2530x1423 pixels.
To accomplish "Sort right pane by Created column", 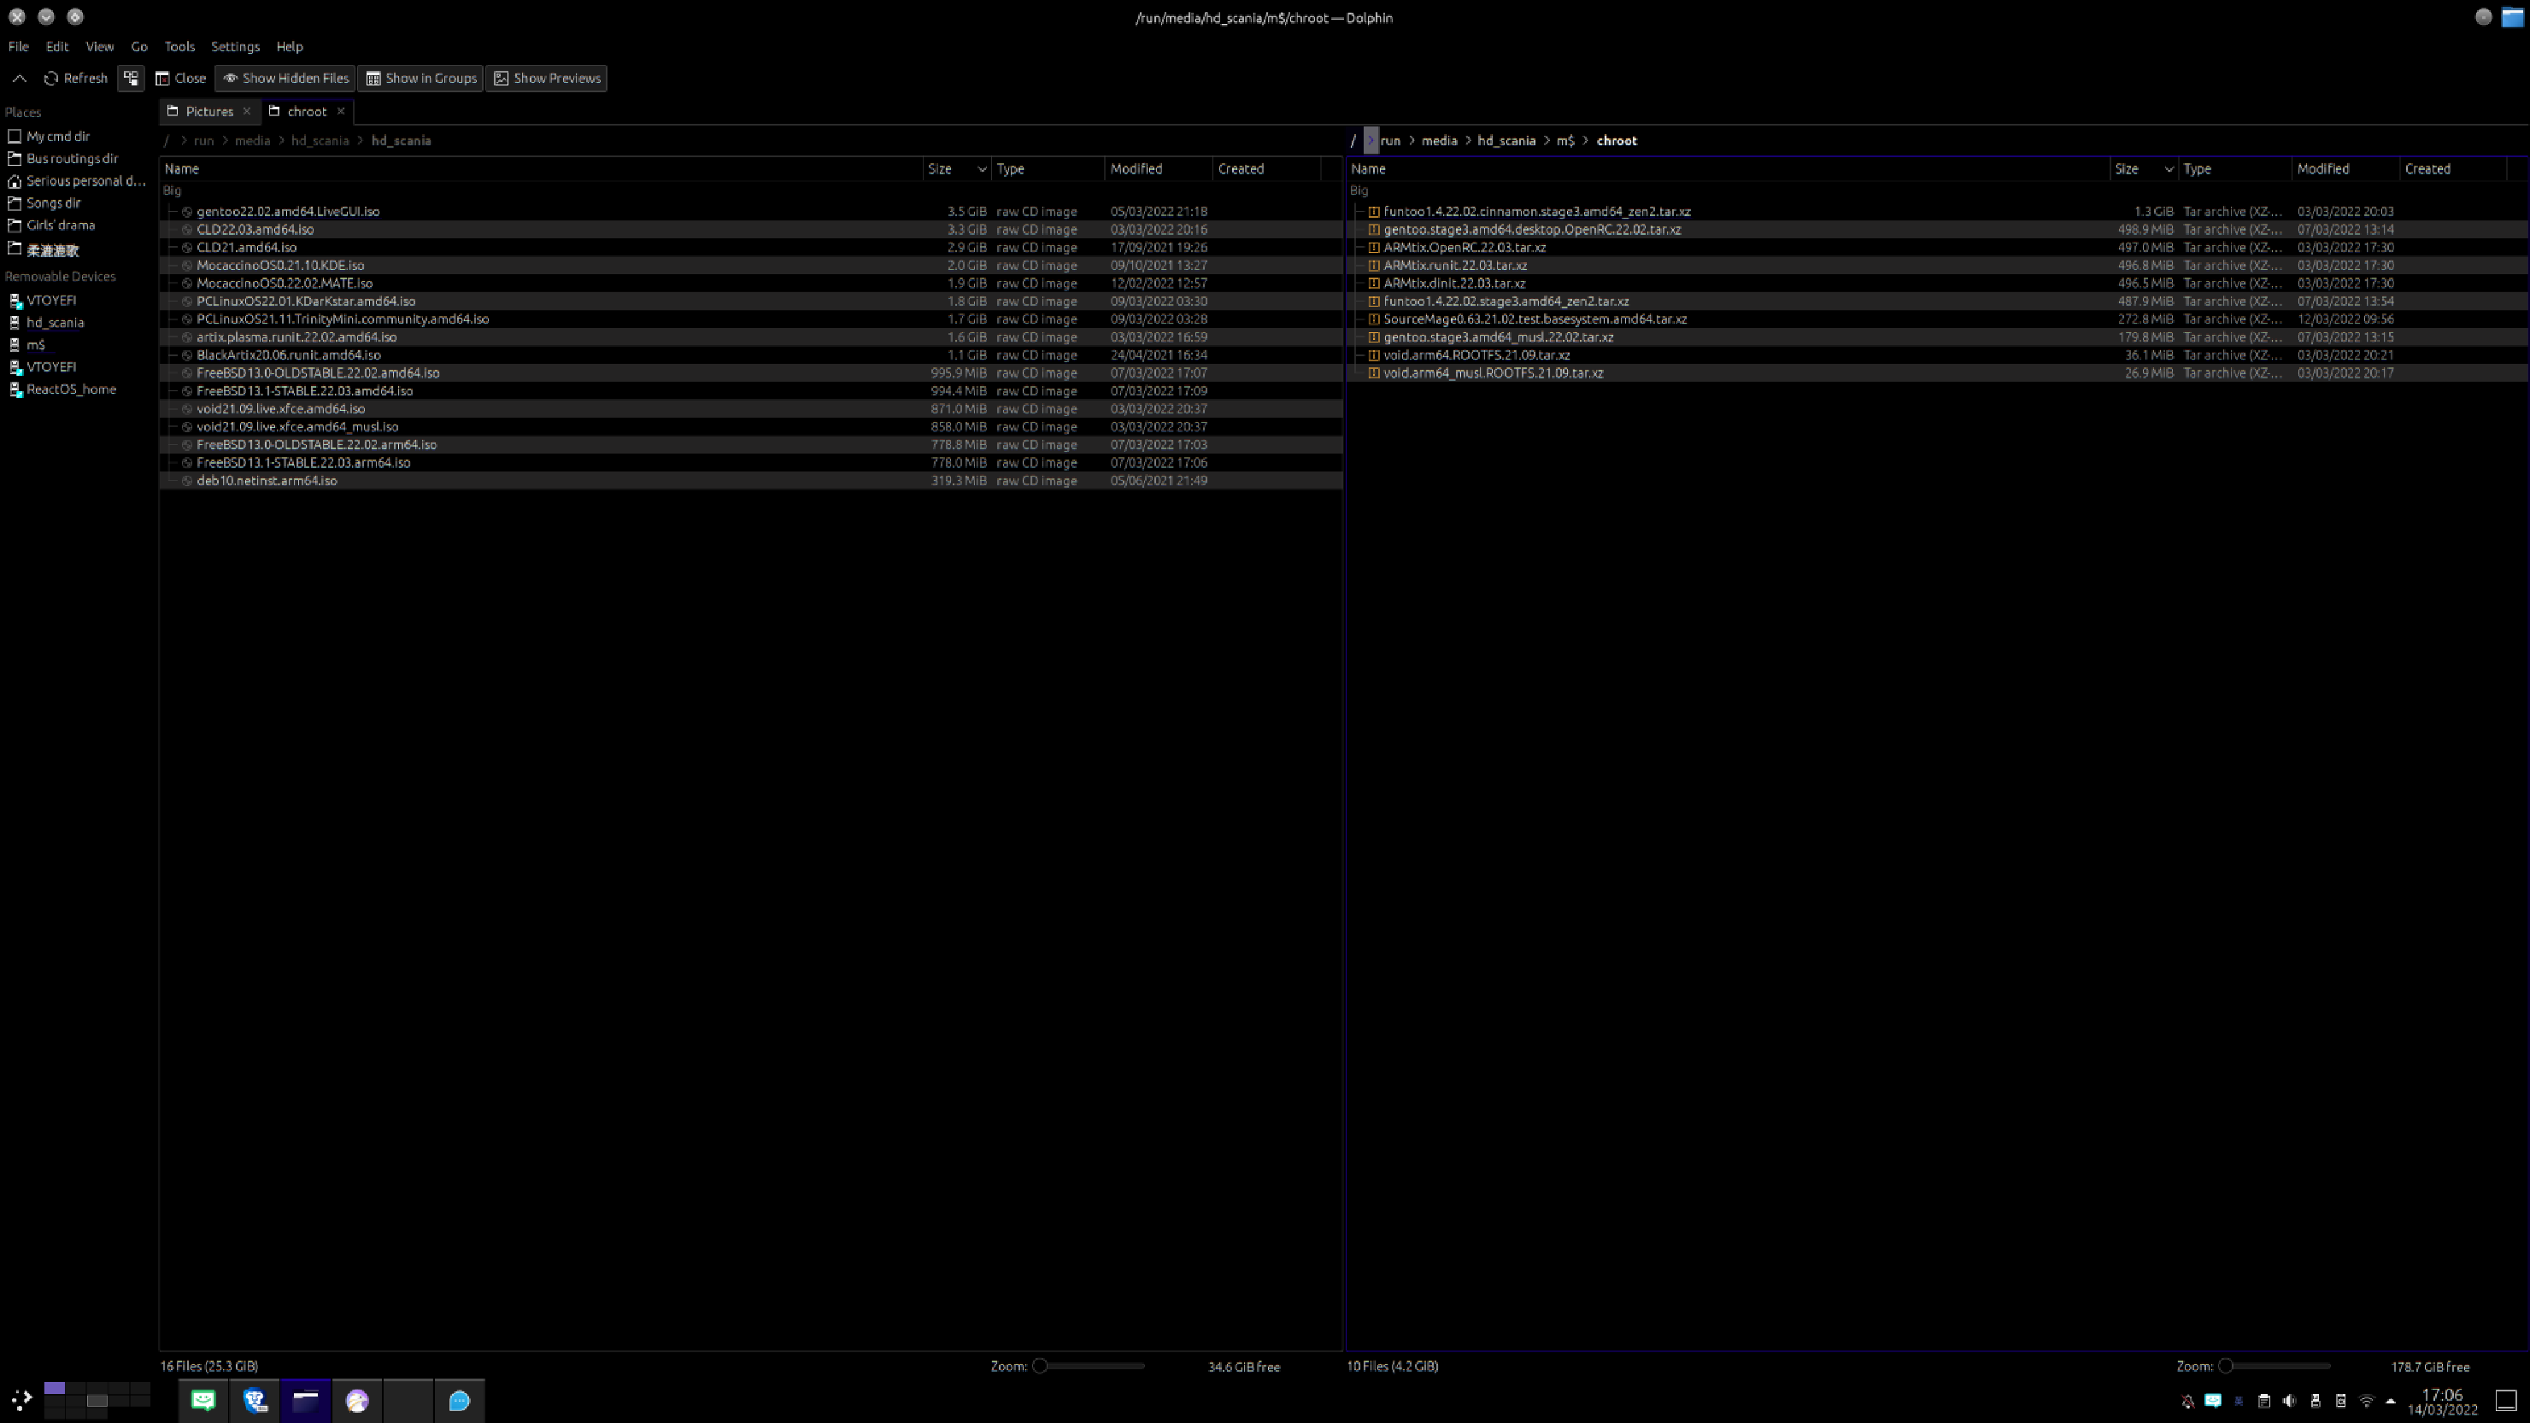I will tap(2452, 169).
